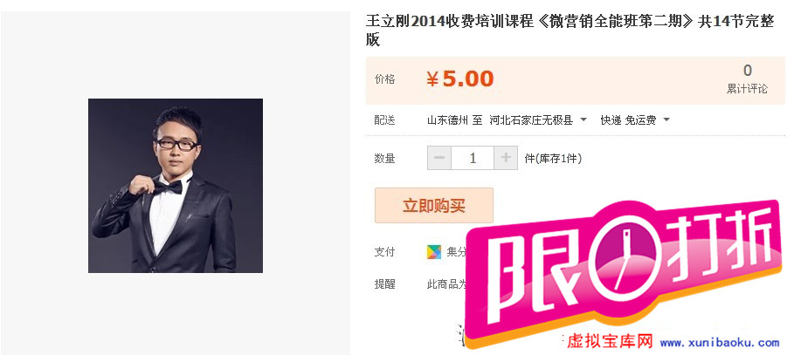Image resolution: width=787 pixels, height=355 pixels.
Task: Open the 累计评论 review count
Action: pos(748,79)
